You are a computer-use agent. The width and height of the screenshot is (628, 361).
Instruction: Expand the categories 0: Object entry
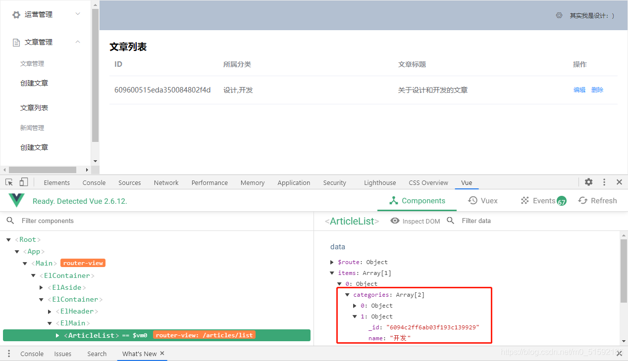[355, 306]
